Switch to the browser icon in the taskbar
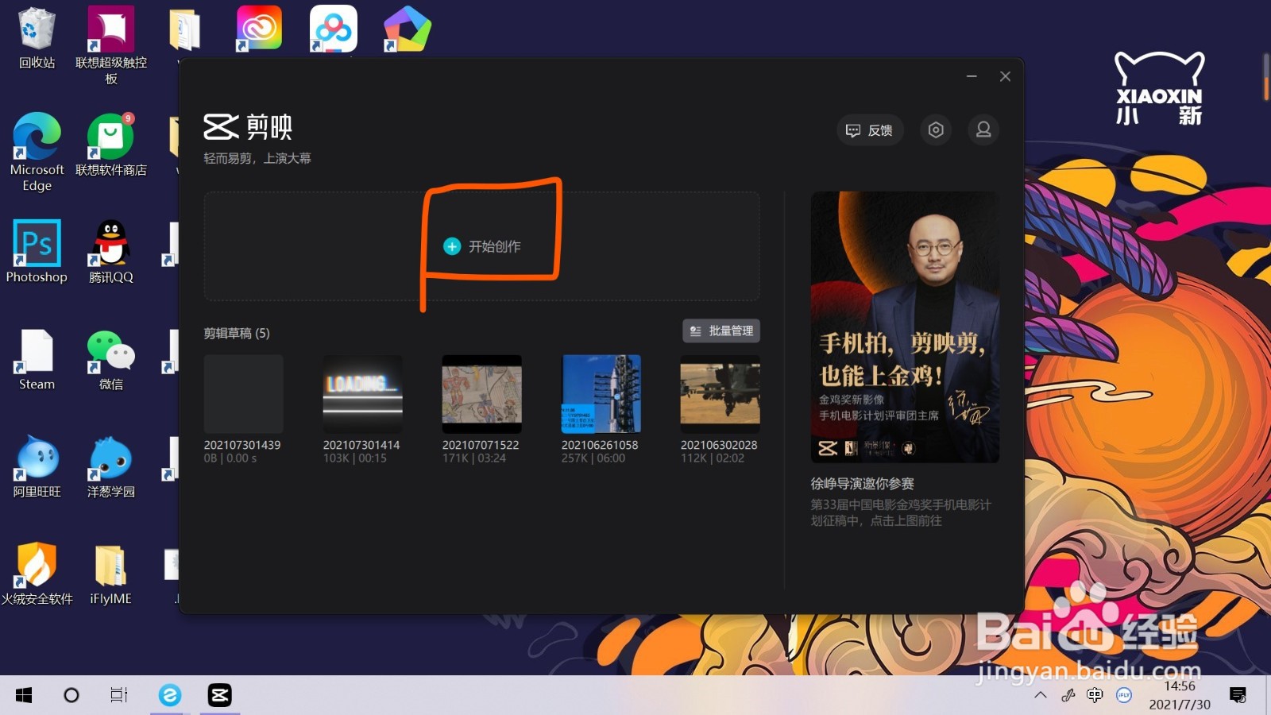 click(x=169, y=695)
